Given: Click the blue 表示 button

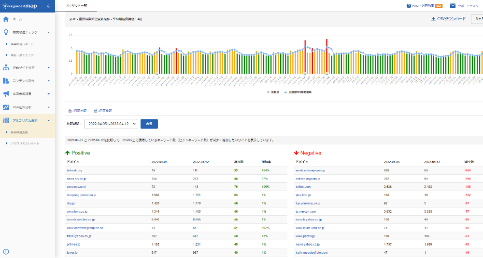Looking at the screenshot, I should (x=149, y=124).
